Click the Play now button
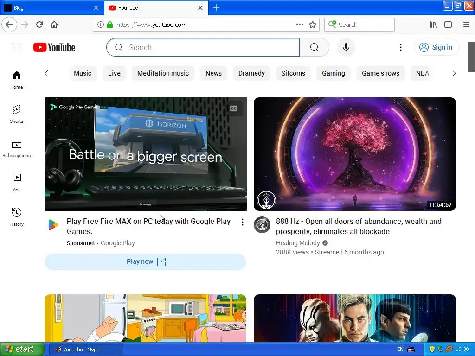Viewport: 475px width, 356px height. pos(145,261)
